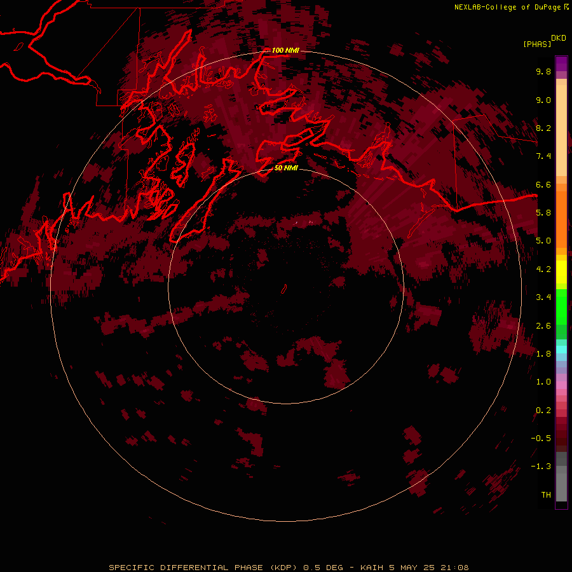Click the 2.6 color scale value
Screen dimensions: 572x572
543,326
